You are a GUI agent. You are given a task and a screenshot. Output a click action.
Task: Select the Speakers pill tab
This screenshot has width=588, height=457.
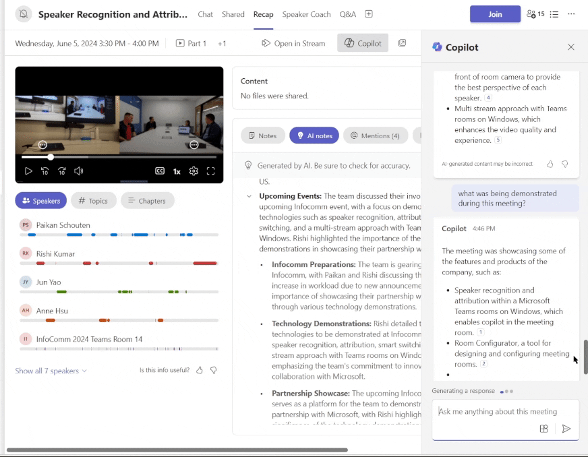[41, 201]
